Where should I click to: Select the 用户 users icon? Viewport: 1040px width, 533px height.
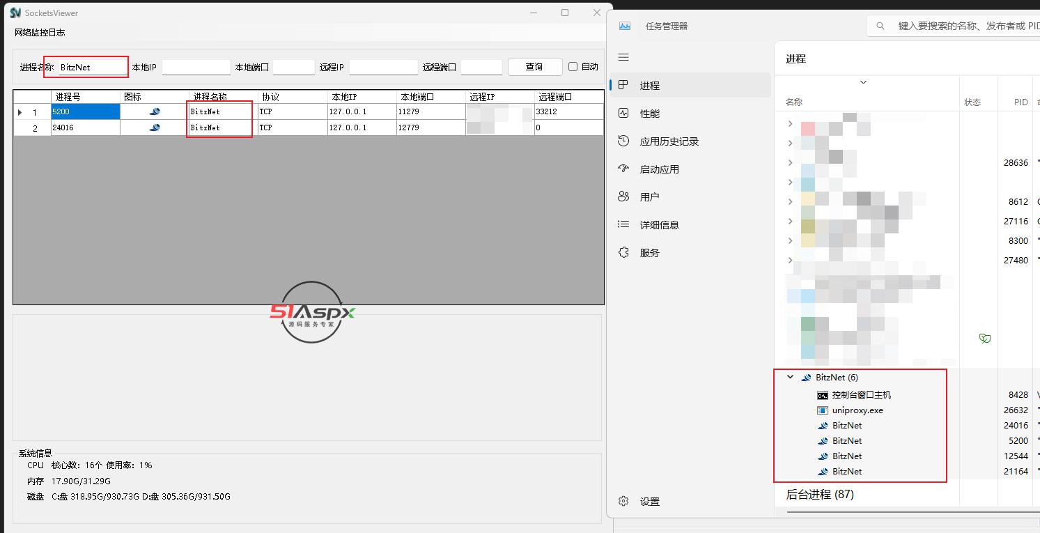pyautogui.click(x=623, y=196)
